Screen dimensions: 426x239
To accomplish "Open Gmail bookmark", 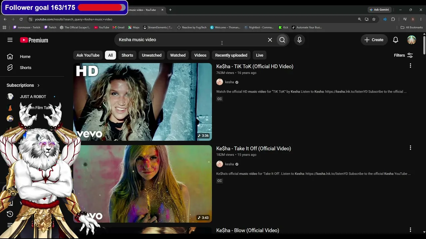I will click(x=118, y=28).
